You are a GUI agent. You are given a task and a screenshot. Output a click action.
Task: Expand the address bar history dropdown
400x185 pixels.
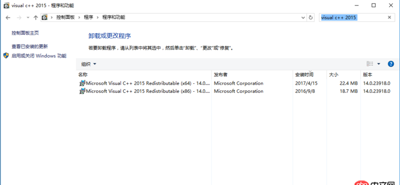303,17
